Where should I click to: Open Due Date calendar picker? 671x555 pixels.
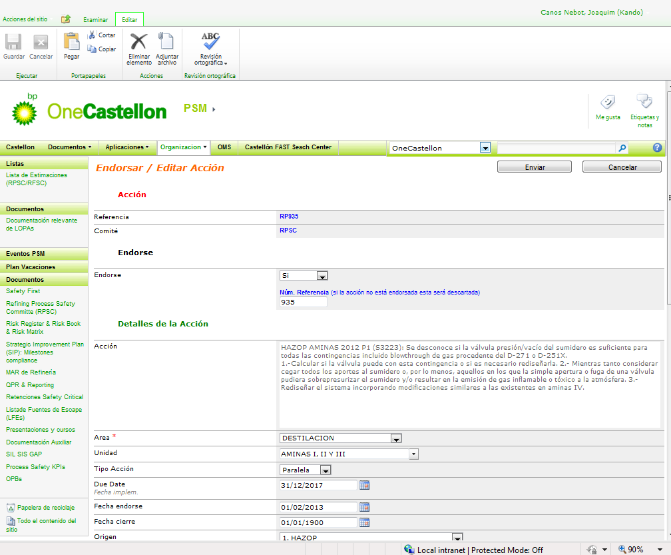point(364,485)
